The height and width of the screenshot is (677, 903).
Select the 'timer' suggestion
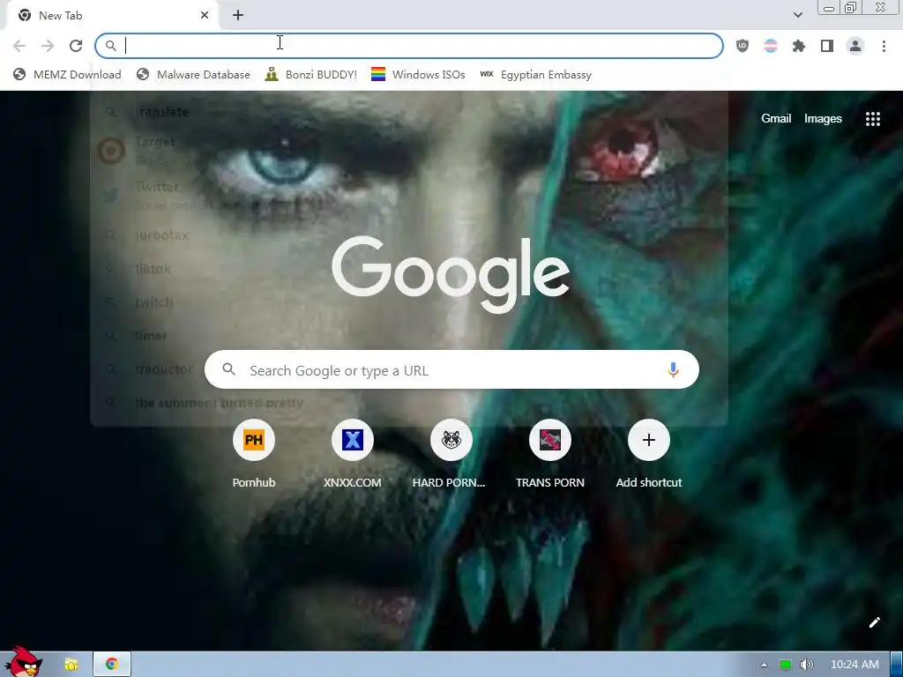409,335
